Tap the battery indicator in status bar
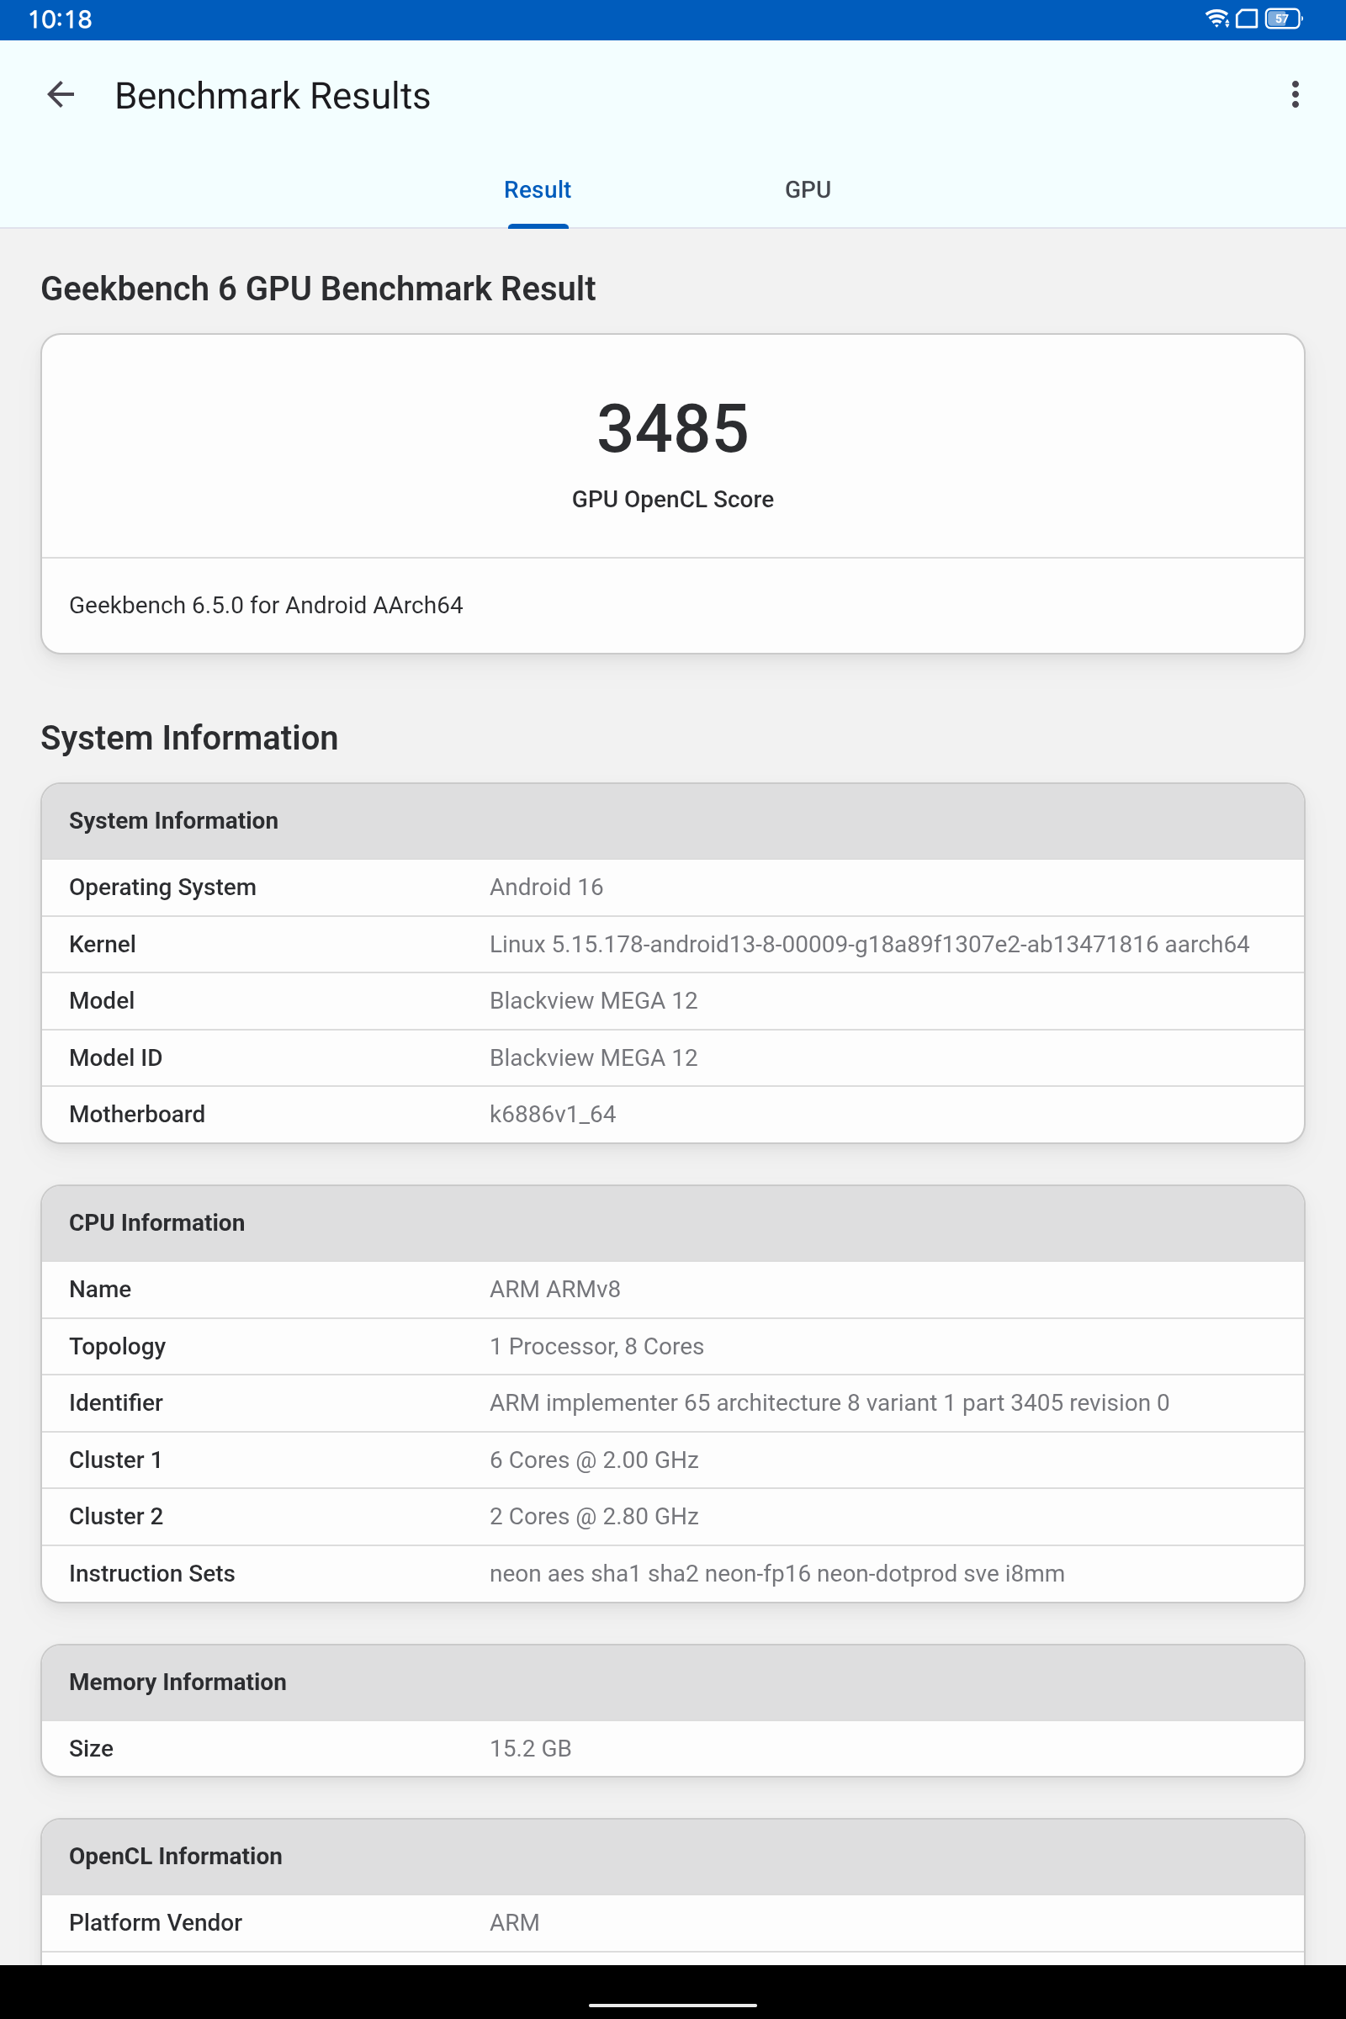 [x=1284, y=19]
